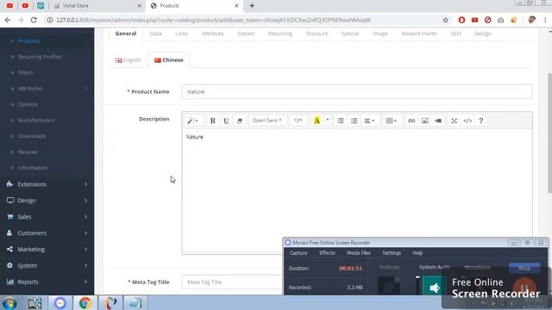552x310 pixels.
Task: Click the Product Name input field
Action: (x=356, y=92)
